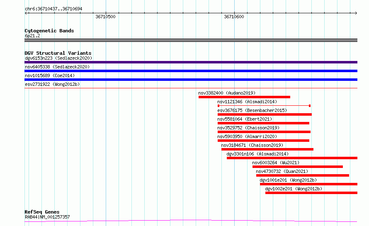Click the 36710500 ruler position label
Image resolution: width=369 pixels, height=226 pixels.
pos(105,17)
